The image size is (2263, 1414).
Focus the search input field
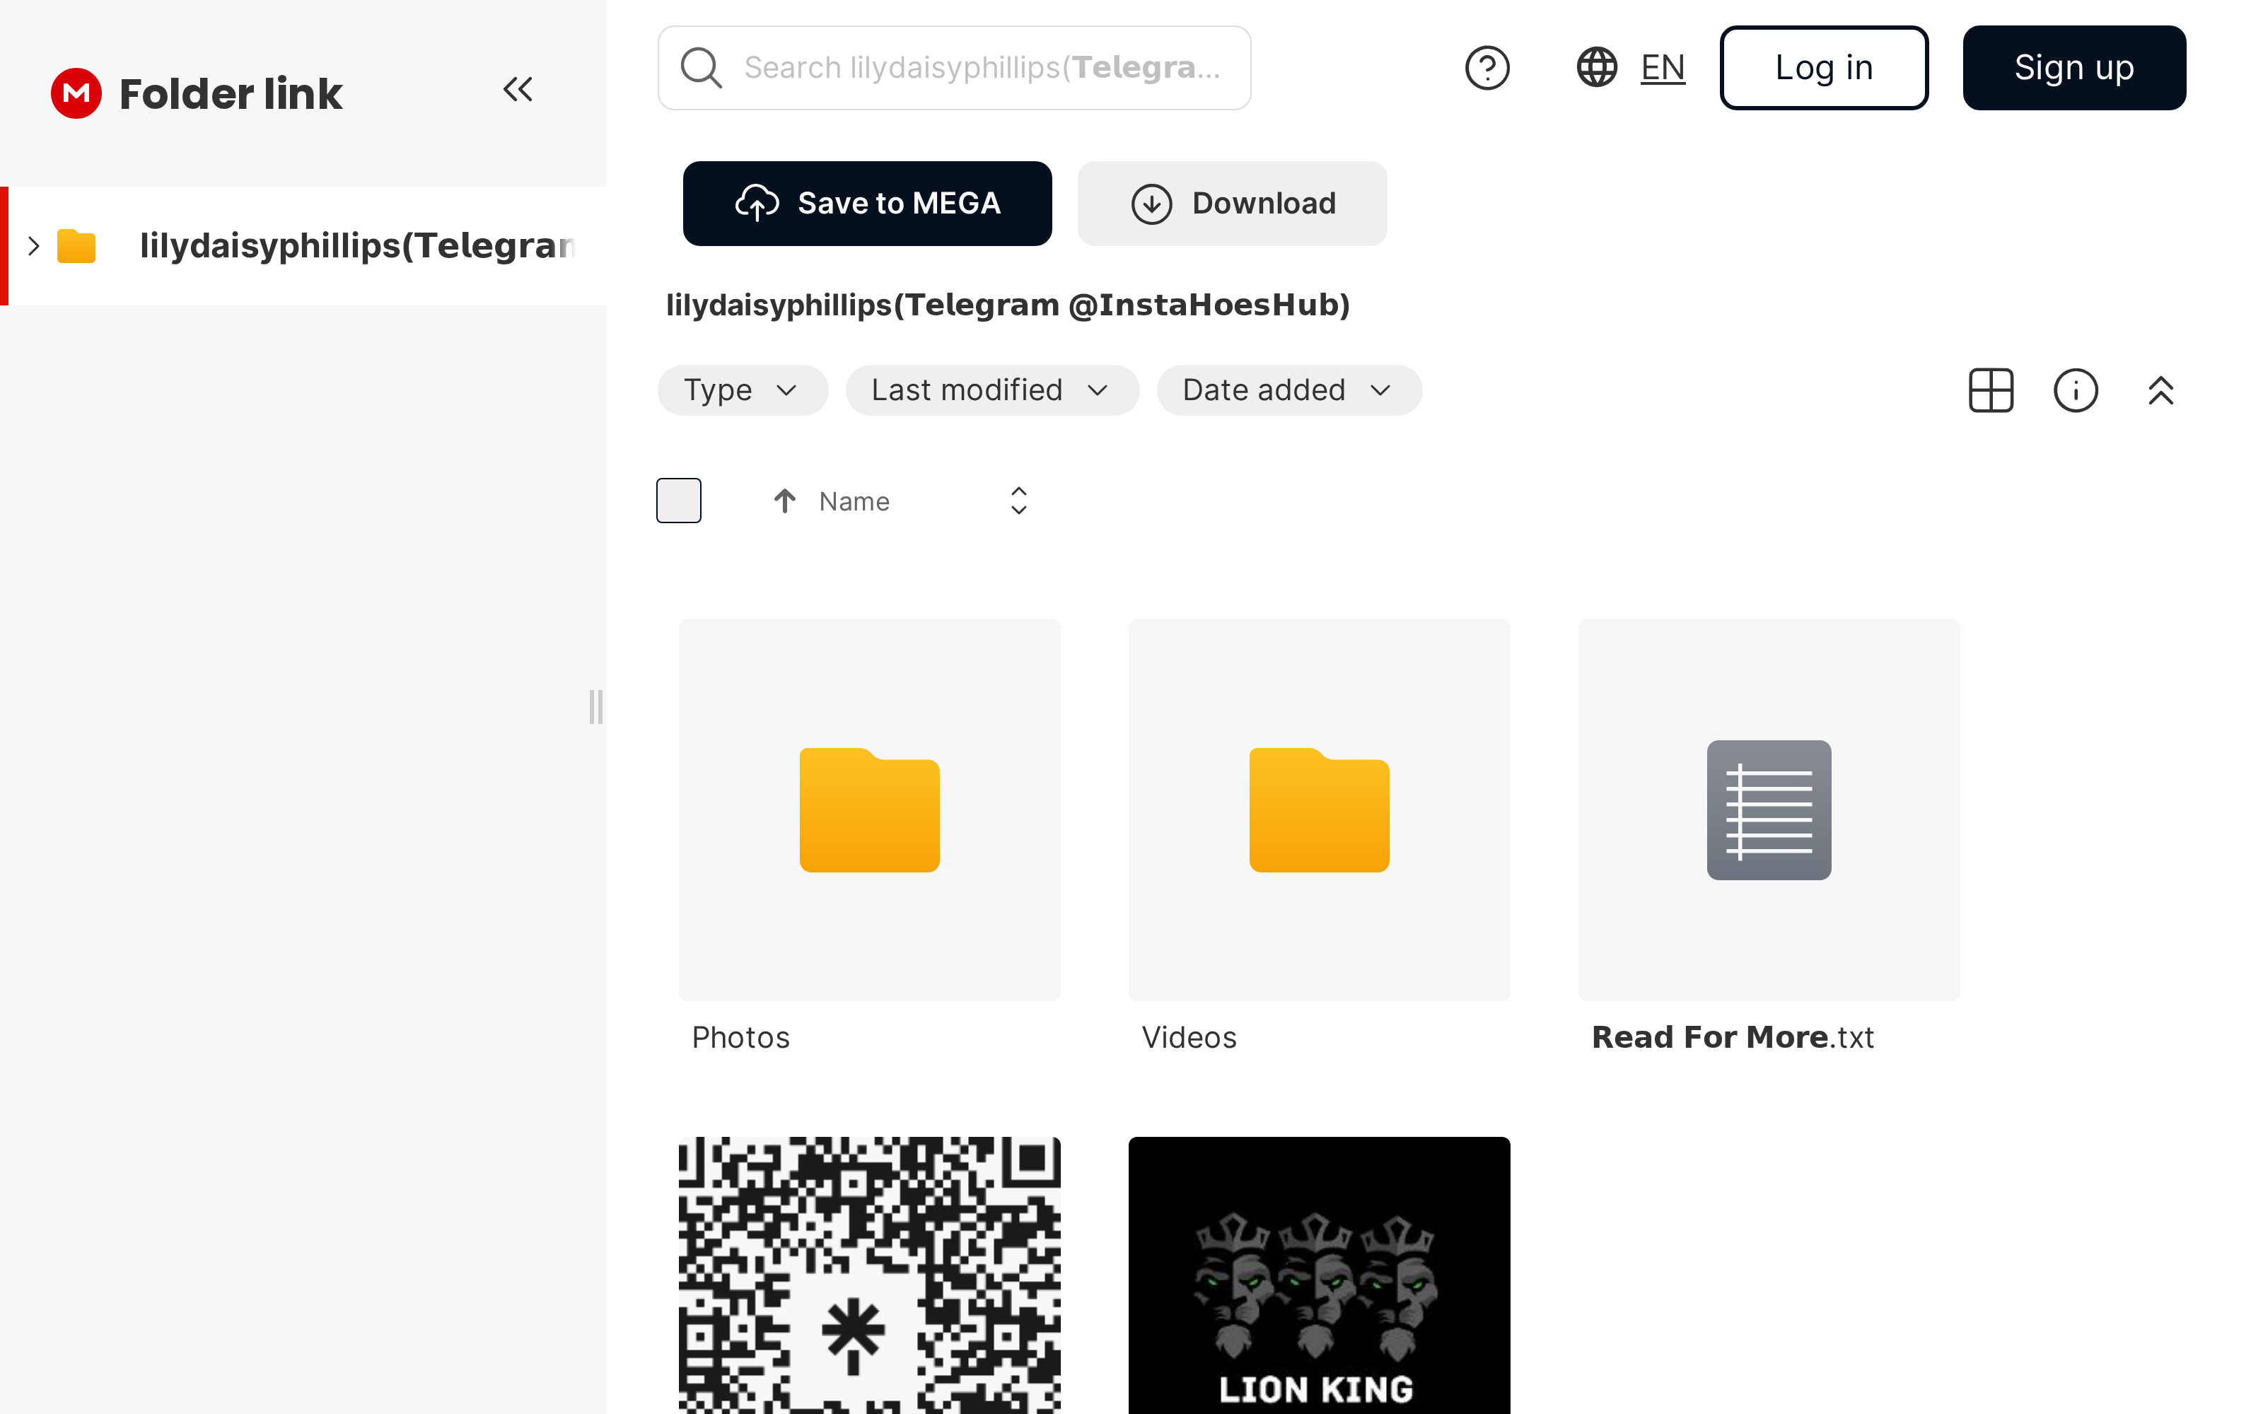pos(955,67)
